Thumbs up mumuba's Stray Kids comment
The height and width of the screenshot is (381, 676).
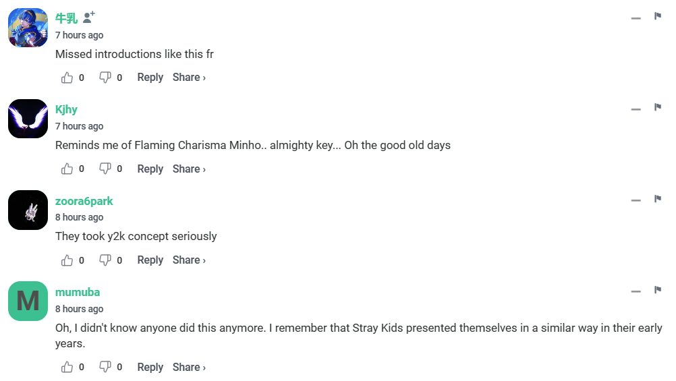click(x=67, y=367)
